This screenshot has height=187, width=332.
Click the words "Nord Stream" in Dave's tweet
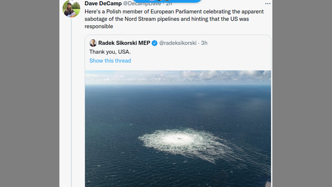[x=140, y=19]
